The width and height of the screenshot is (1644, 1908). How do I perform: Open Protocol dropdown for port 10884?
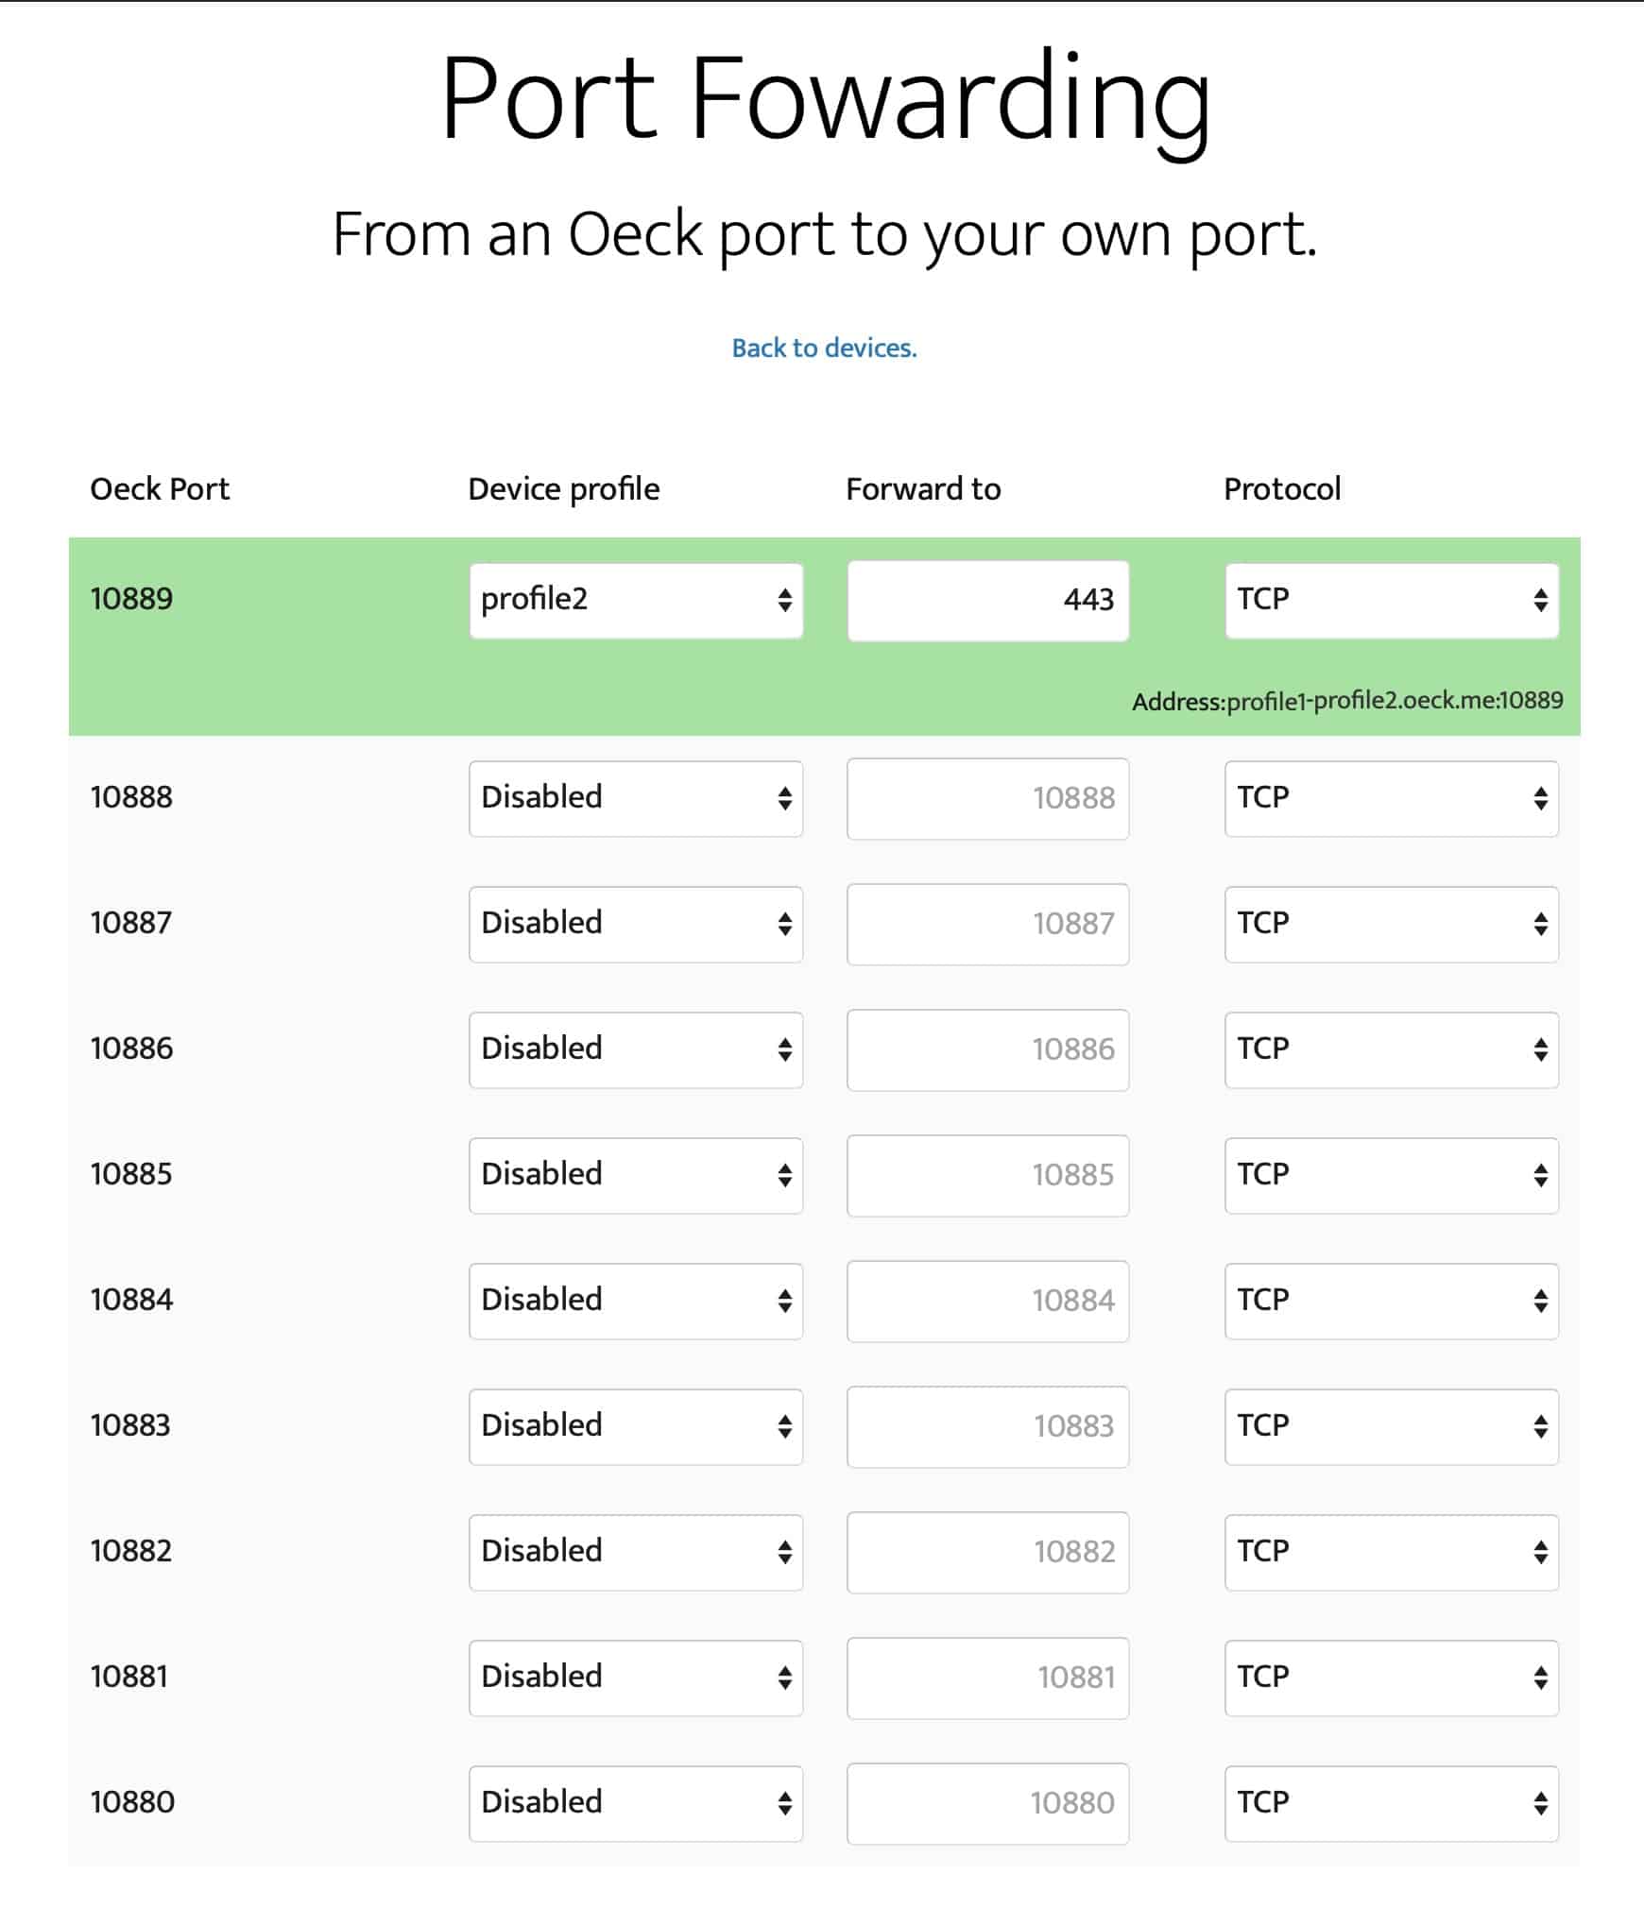click(x=1392, y=1301)
